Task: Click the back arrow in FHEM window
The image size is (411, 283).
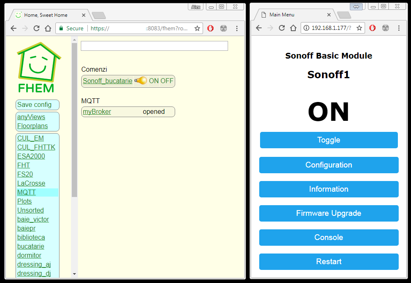Action: [x=14, y=28]
